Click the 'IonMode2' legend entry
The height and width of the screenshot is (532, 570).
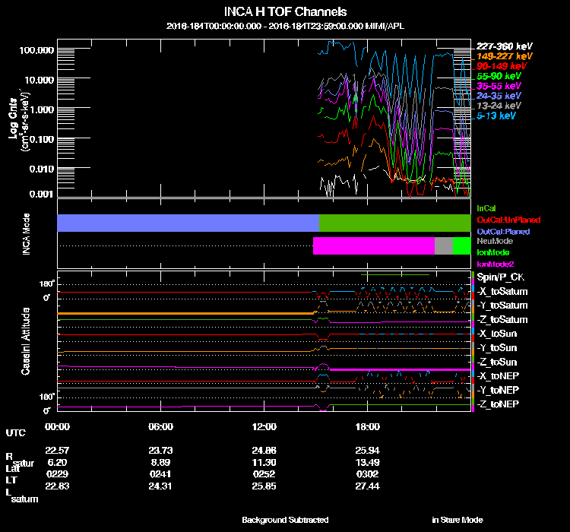(496, 264)
